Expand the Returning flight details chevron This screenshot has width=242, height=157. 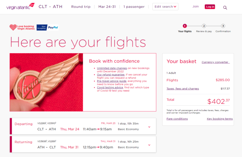tap(149, 145)
